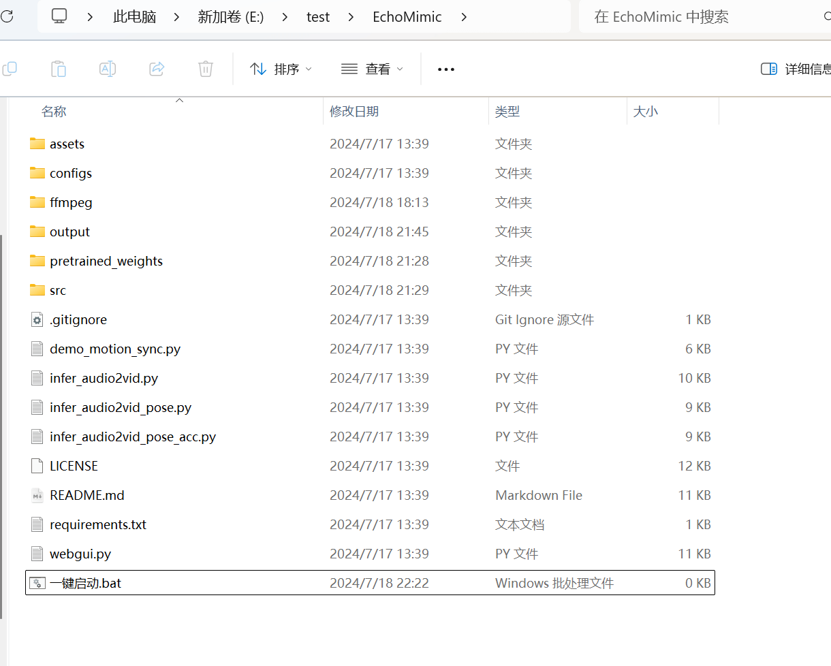Expand the chevron after EchoMimic in breadcrumb
Image resolution: width=831 pixels, height=666 pixels.
(x=464, y=16)
